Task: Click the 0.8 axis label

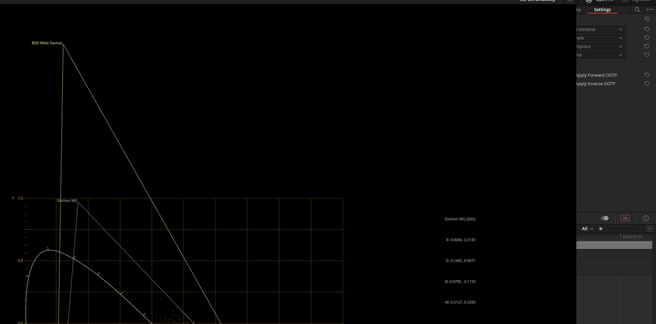Action: pos(20,261)
